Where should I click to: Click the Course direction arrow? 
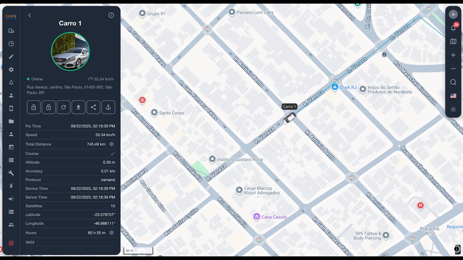[113, 153]
